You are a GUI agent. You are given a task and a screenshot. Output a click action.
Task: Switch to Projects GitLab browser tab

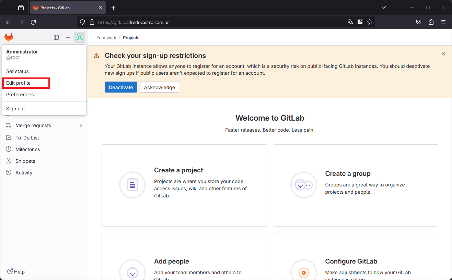68,8
